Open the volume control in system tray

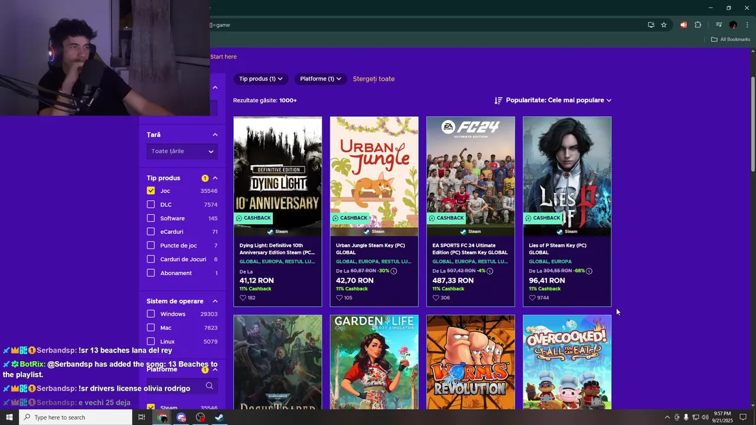(x=705, y=417)
